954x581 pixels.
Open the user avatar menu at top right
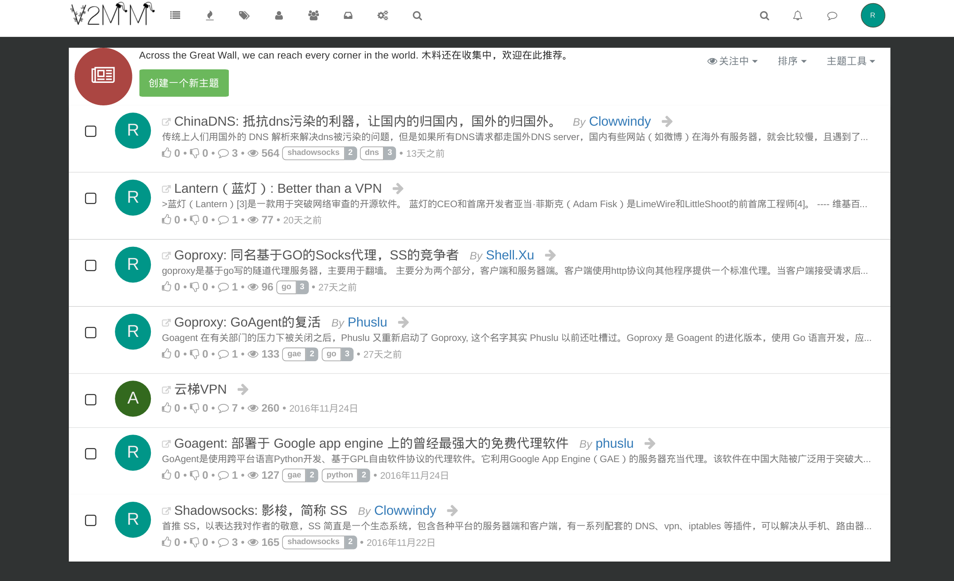[x=872, y=15]
